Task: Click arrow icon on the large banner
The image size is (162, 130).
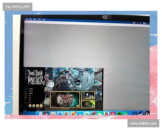Action: (x=77, y=106)
